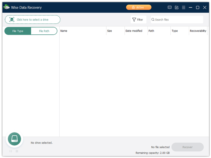Click the Wise Data Recovery logo icon
This screenshot has width=211, height=158.
(x=6, y=7)
